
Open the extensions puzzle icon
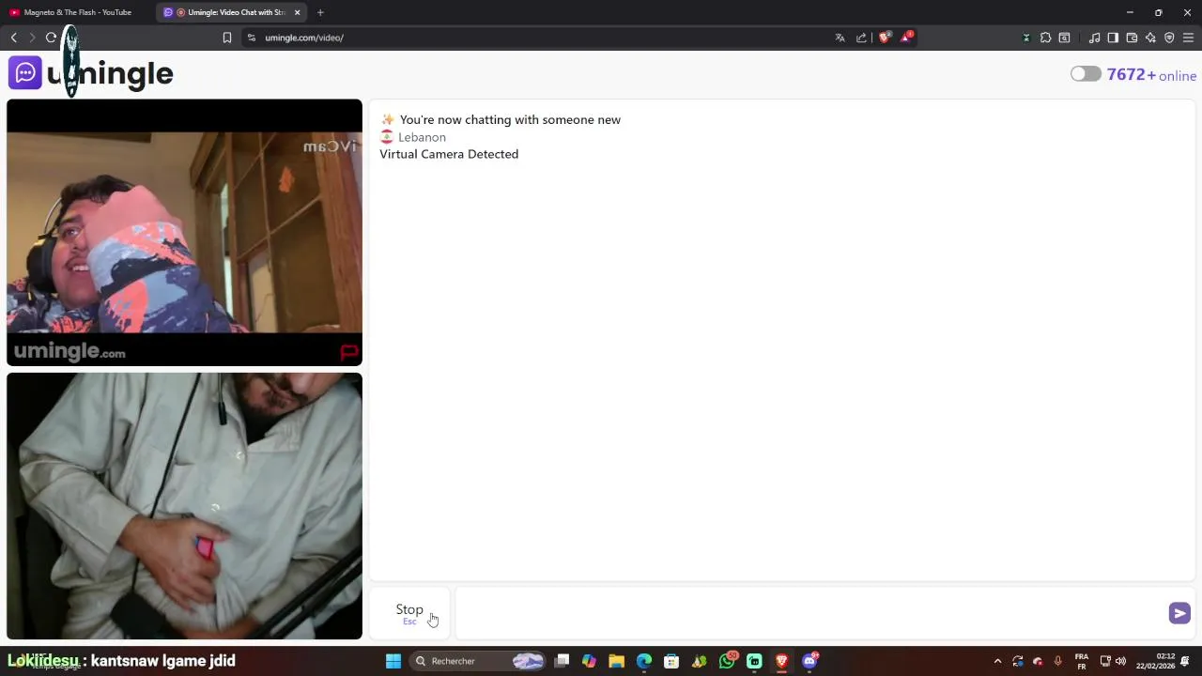click(1045, 38)
